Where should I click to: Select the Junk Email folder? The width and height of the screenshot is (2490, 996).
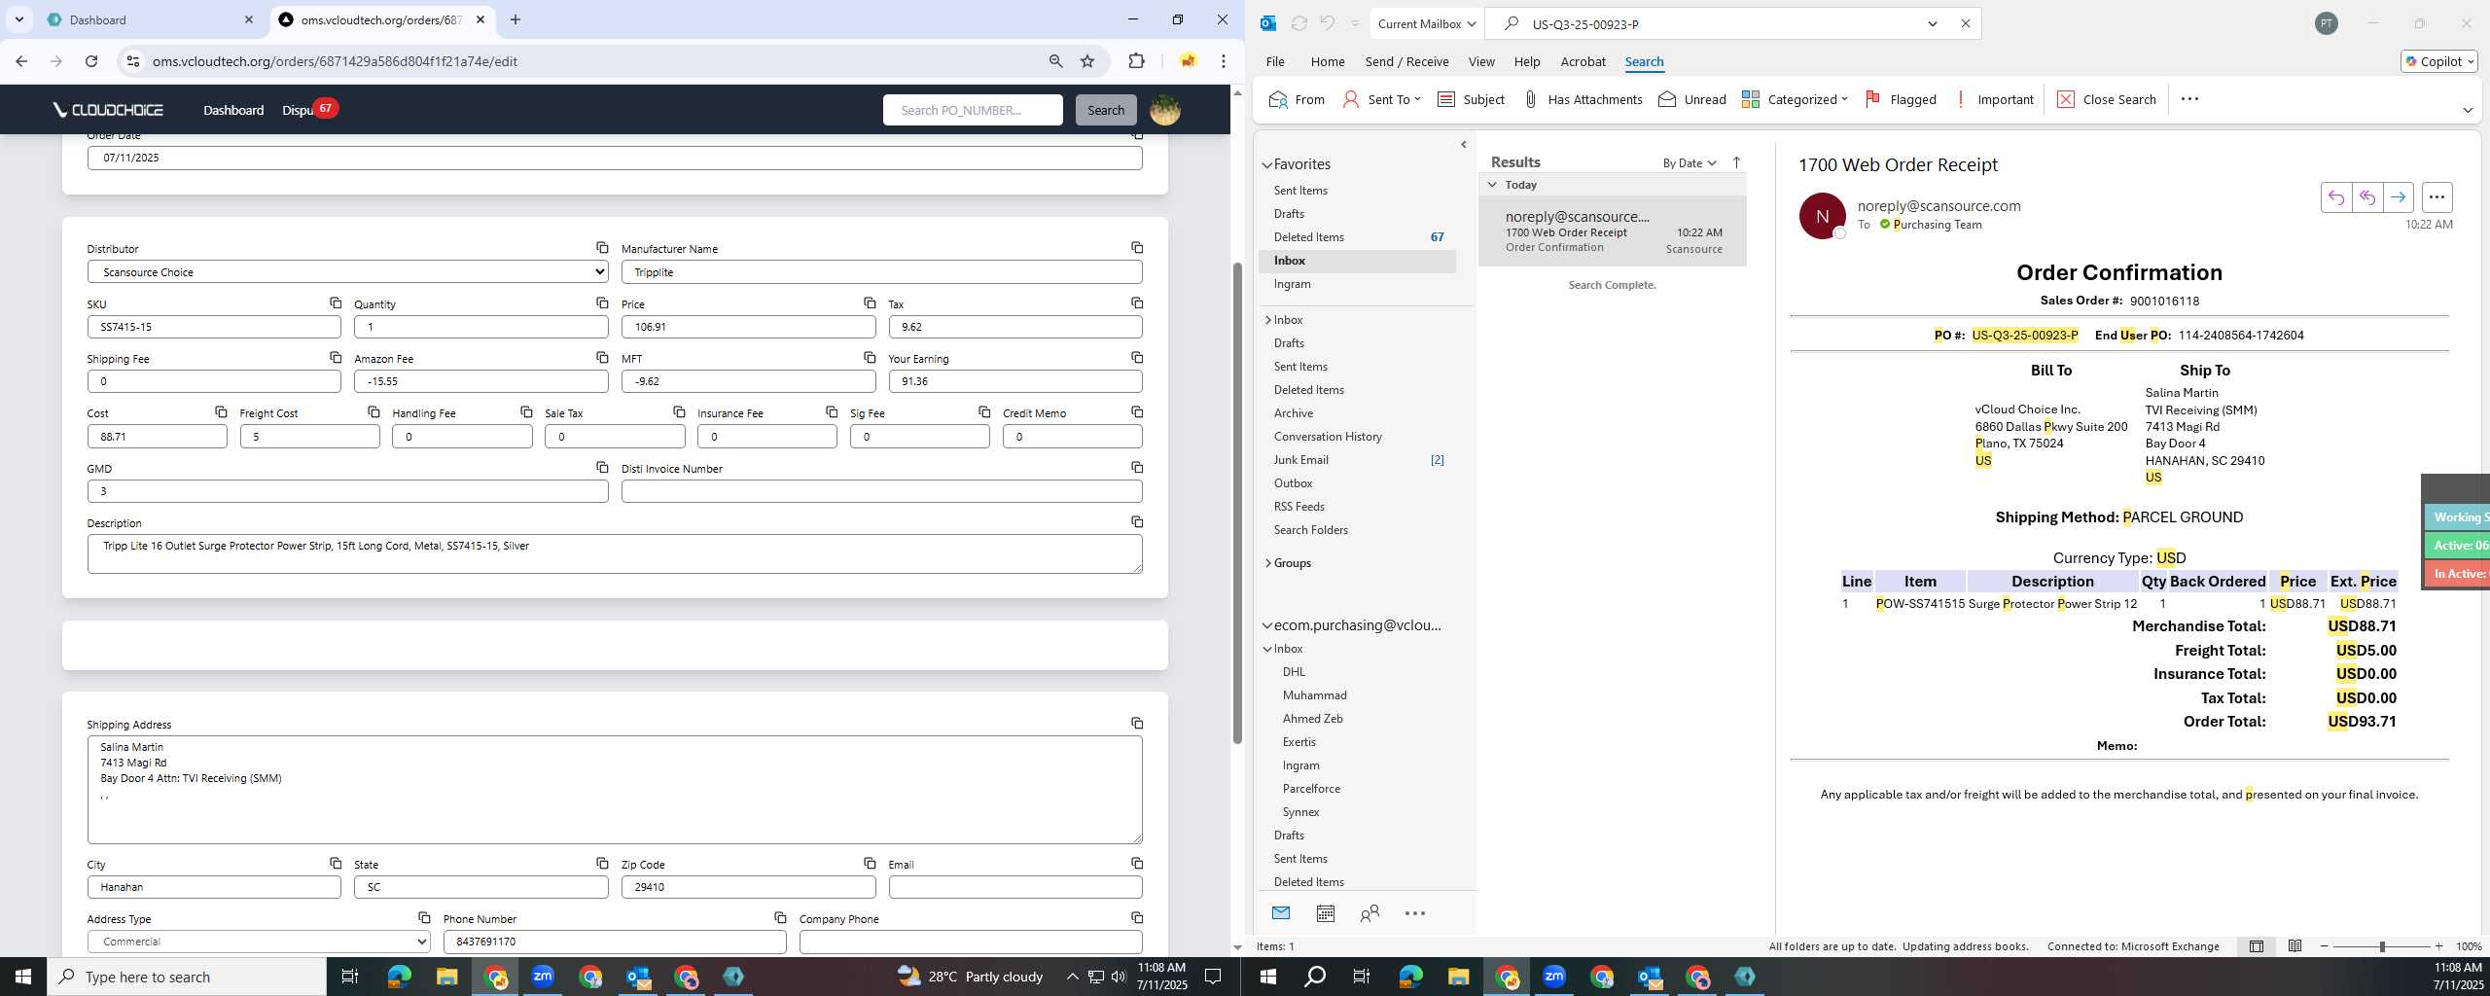1300,460
